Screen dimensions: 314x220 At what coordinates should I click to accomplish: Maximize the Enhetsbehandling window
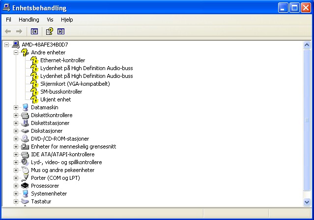tap(294, 8)
